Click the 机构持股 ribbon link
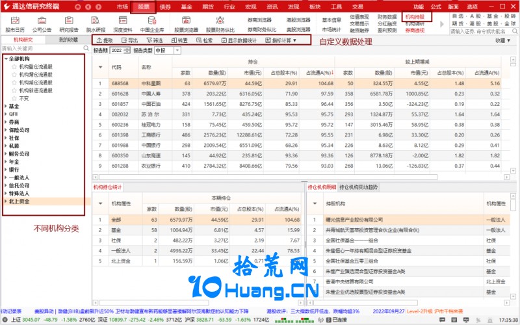 pyautogui.click(x=415, y=17)
